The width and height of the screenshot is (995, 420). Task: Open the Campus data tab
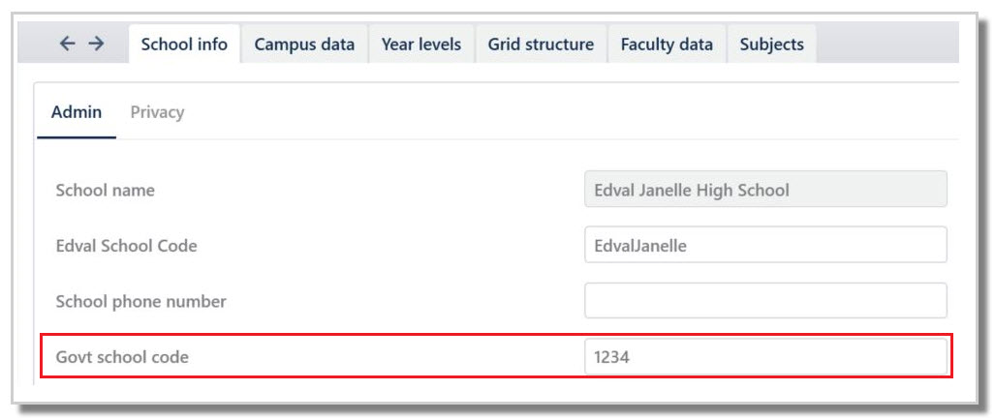[304, 45]
